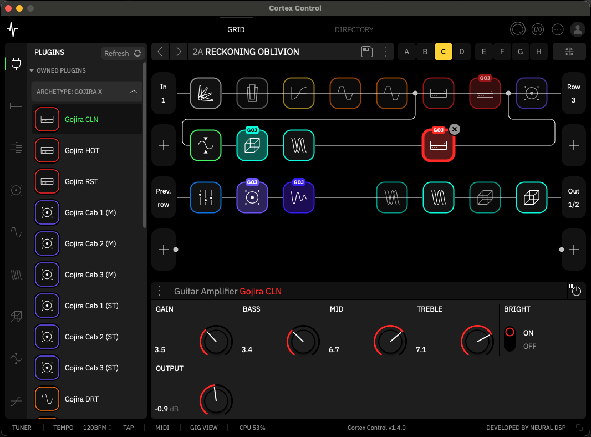Toggle the BRIGHT switch on the amp
591x437 pixels.
tap(510, 338)
